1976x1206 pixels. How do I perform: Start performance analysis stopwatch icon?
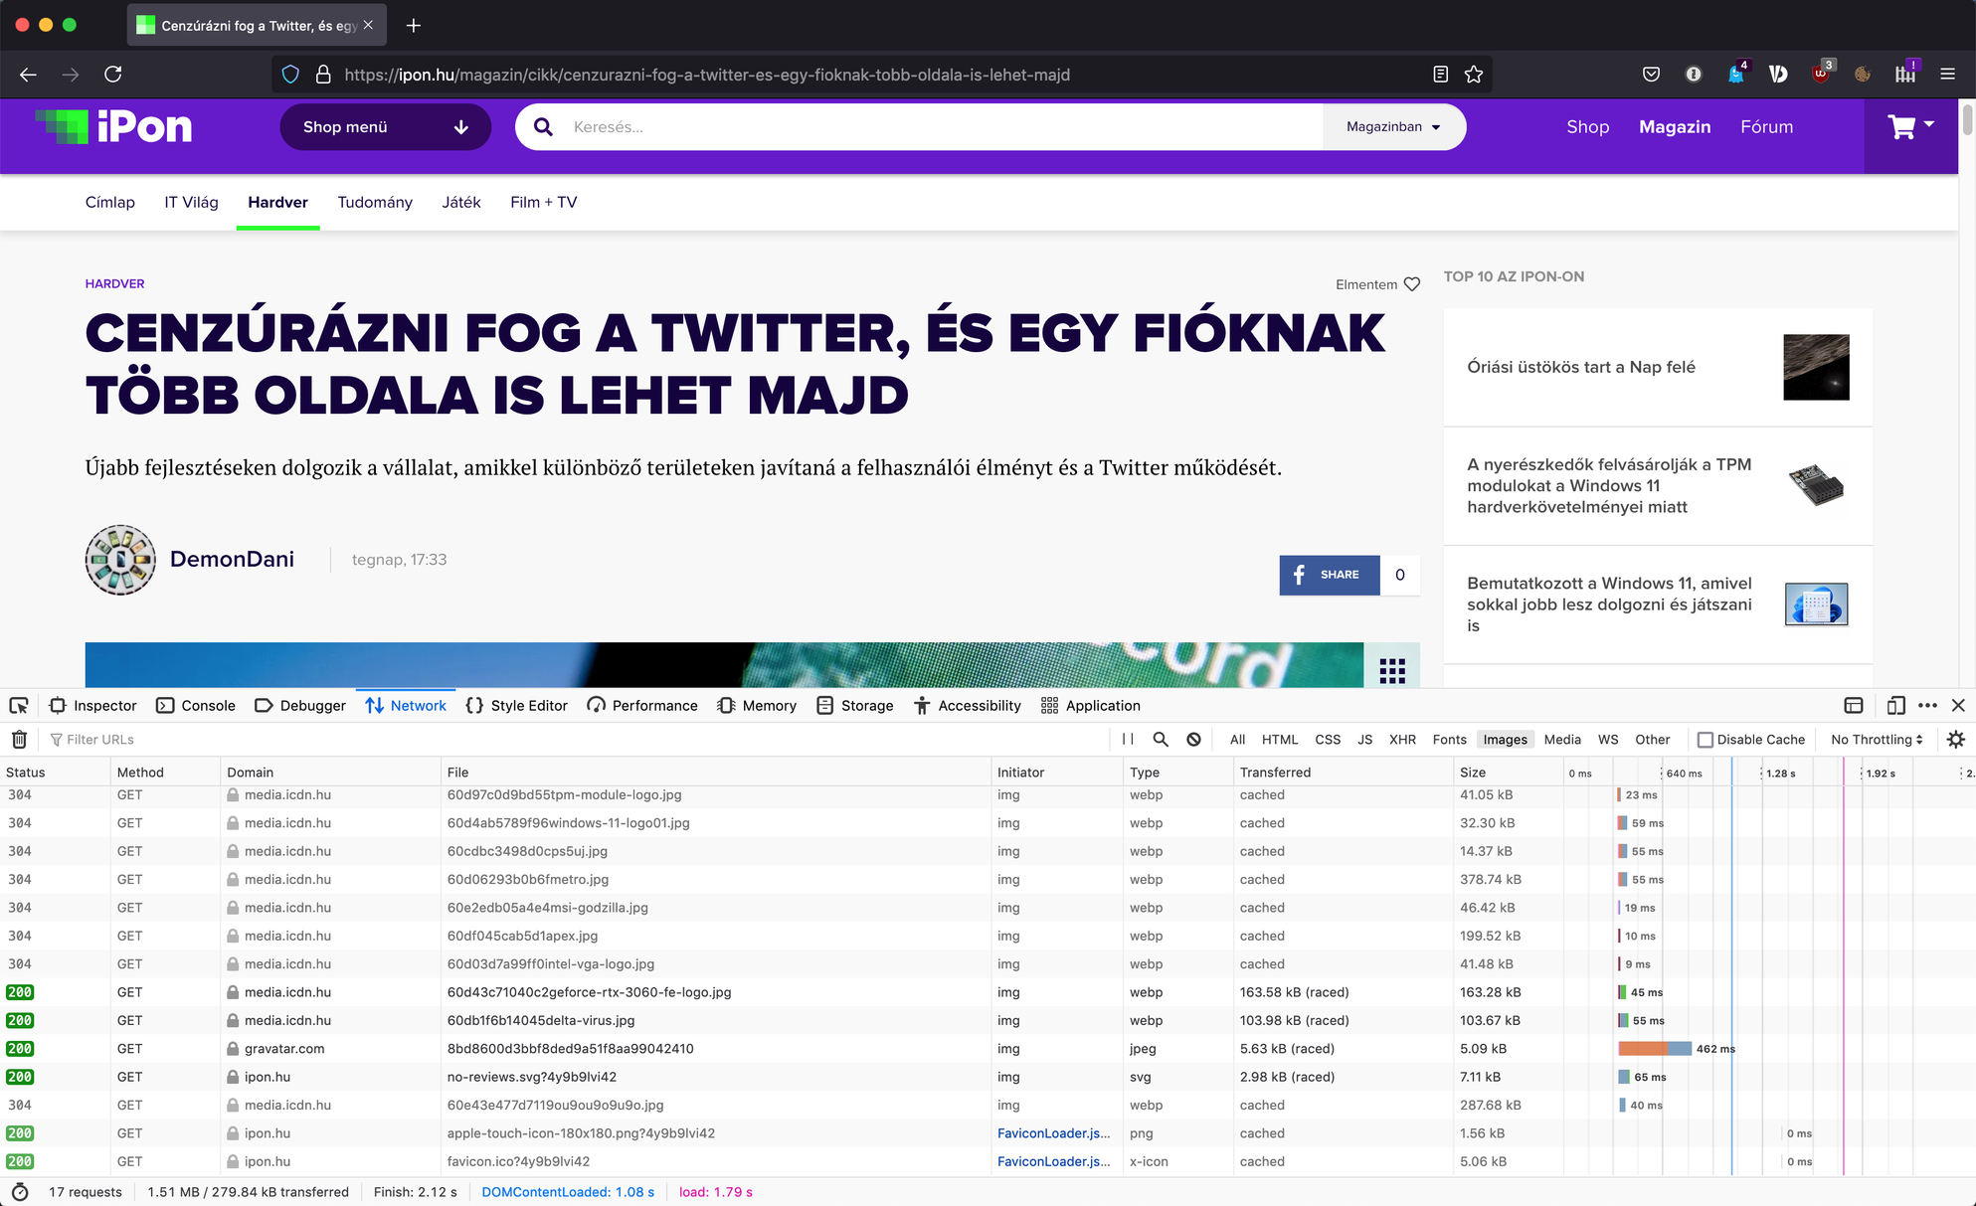pos(20,1192)
